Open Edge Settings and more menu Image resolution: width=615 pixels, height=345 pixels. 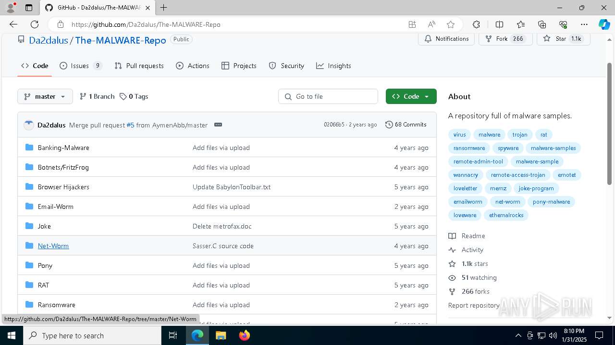584,24
